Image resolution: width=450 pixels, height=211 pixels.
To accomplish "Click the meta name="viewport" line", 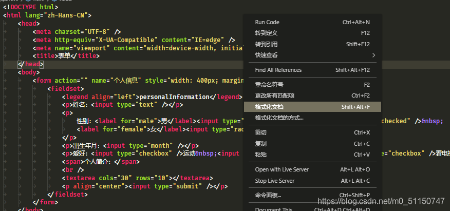I will [138, 48].
